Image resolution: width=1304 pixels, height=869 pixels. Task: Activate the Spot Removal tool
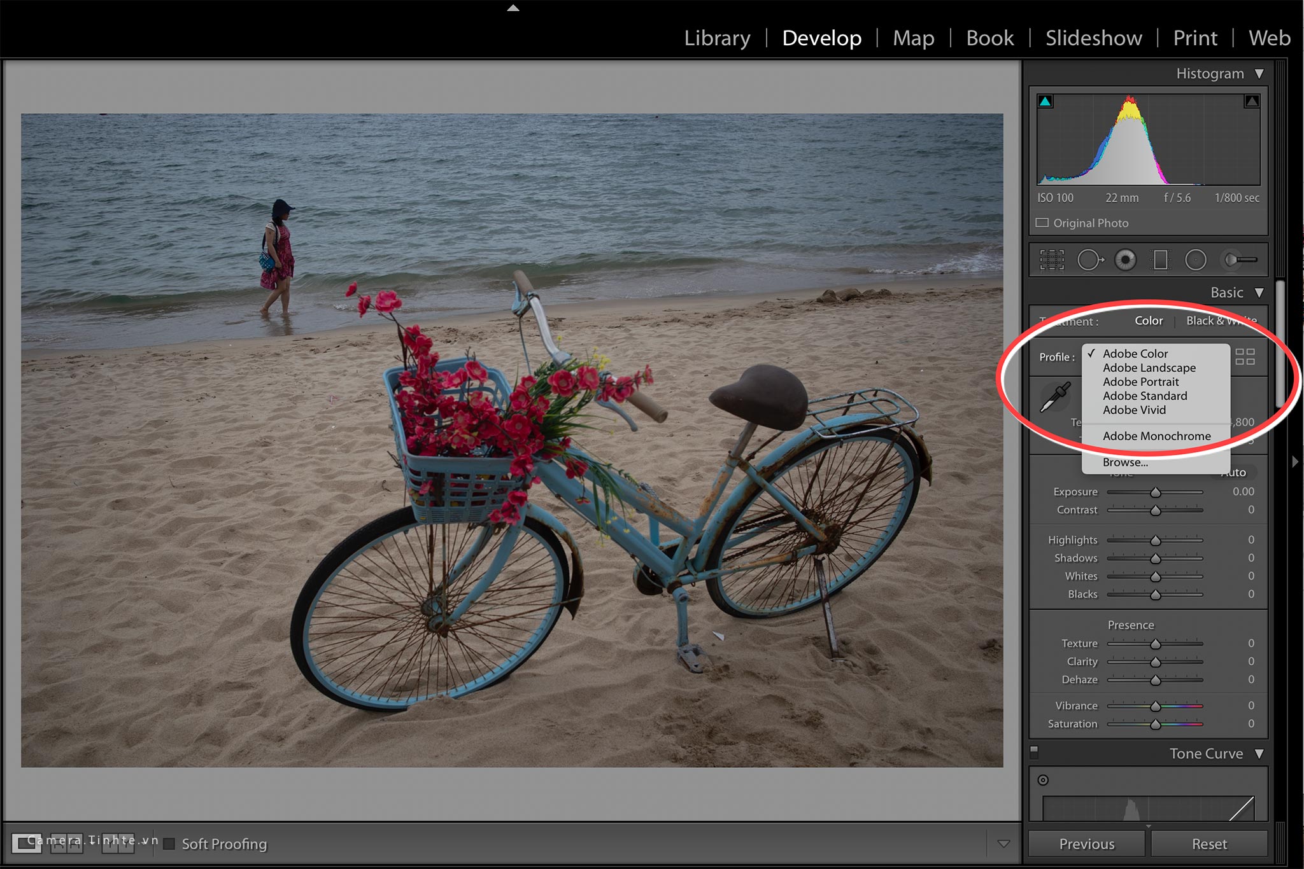1090,260
